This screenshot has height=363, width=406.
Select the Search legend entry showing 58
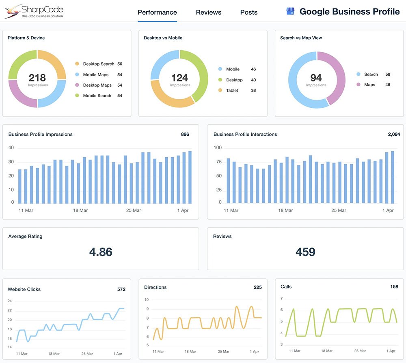pos(371,75)
